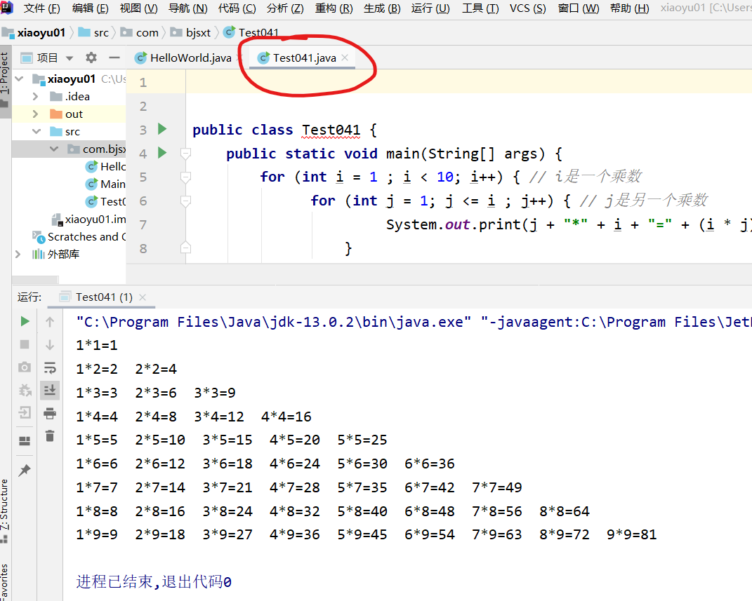Viewport: 752px width, 601px height.
Task: Clear console with trash icon
Action: coord(50,435)
